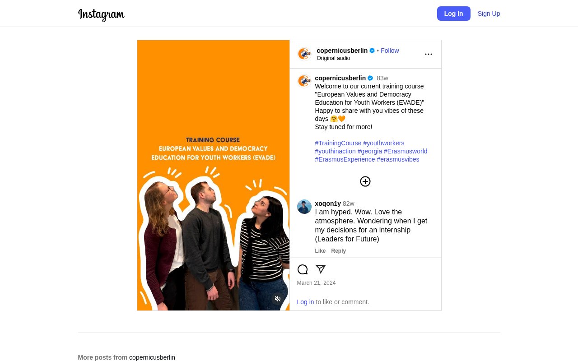The width and height of the screenshot is (578, 361).
Task: Click the Instagram logo
Action: click(101, 14)
